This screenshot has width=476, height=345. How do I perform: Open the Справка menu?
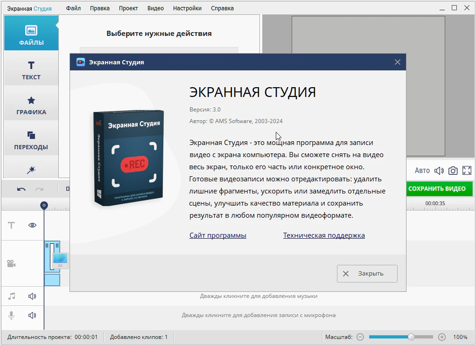coord(222,8)
